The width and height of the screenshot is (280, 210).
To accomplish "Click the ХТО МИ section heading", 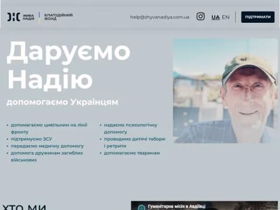I will pyautogui.click(x=24, y=207).
